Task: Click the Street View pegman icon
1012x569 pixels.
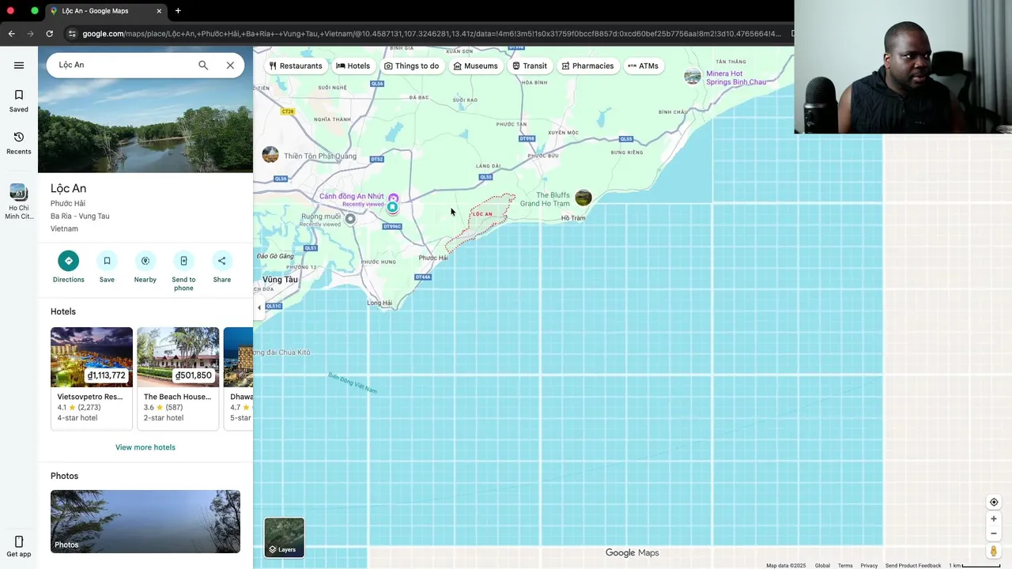Action: pyautogui.click(x=994, y=551)
